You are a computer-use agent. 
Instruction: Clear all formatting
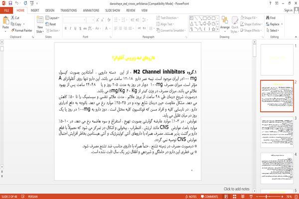point(109,20)
